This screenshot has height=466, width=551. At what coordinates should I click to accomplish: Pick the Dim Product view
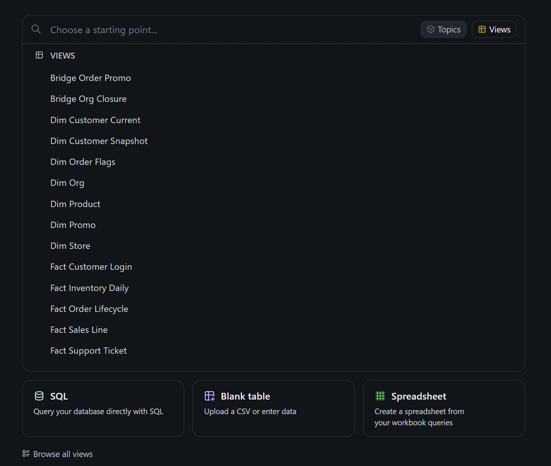pos(75,204)
